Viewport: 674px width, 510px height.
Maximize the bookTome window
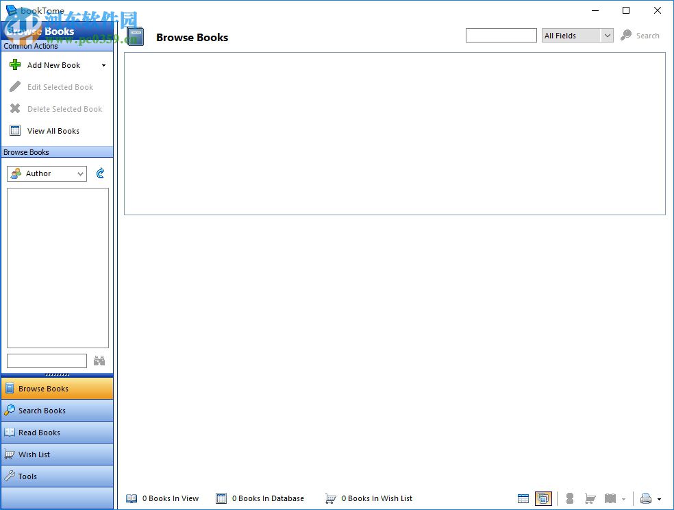pos(626,10)
